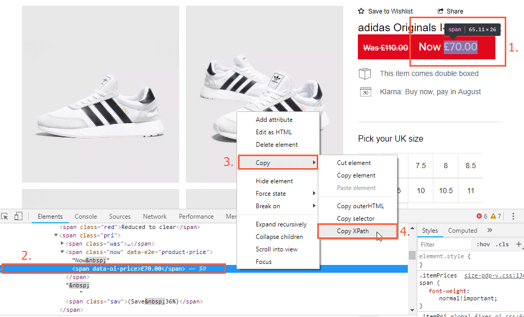Click scroll down arrow of Elements panel
Screen dimensions: 524x317
(413, 310)
